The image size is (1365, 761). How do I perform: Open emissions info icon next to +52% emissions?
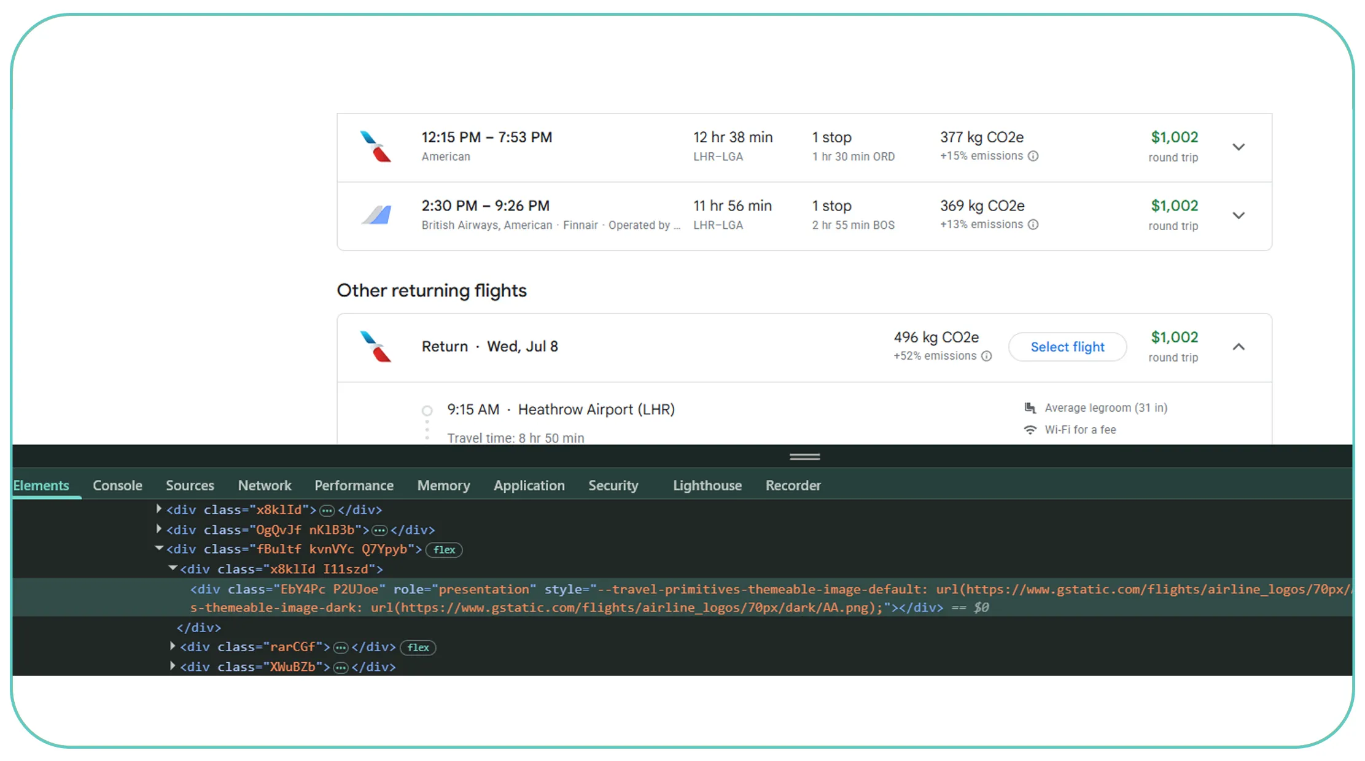tap(987, 356)
